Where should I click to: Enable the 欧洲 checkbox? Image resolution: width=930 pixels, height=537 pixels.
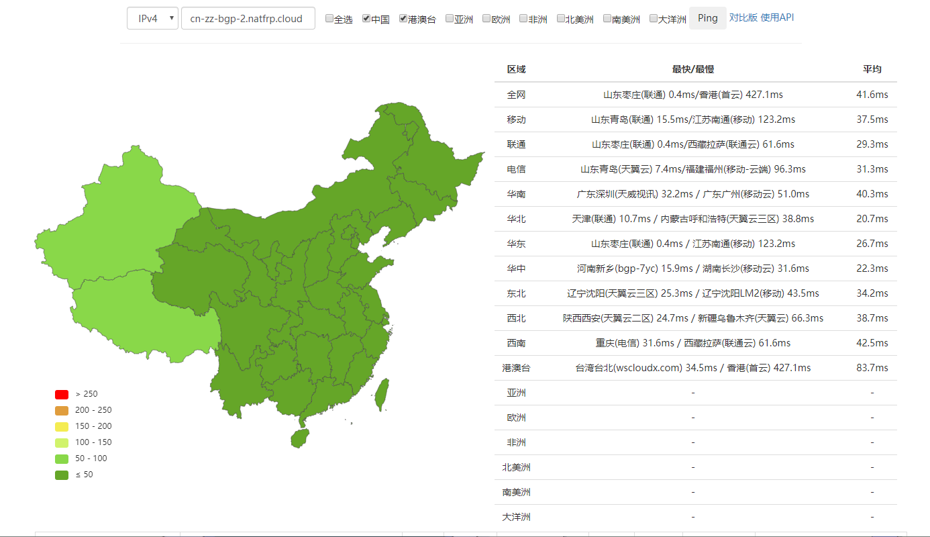click(486, 19)
